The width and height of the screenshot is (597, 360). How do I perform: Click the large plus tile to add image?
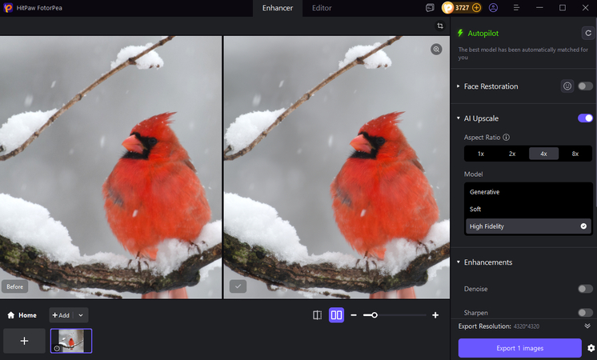click(24, 341)
